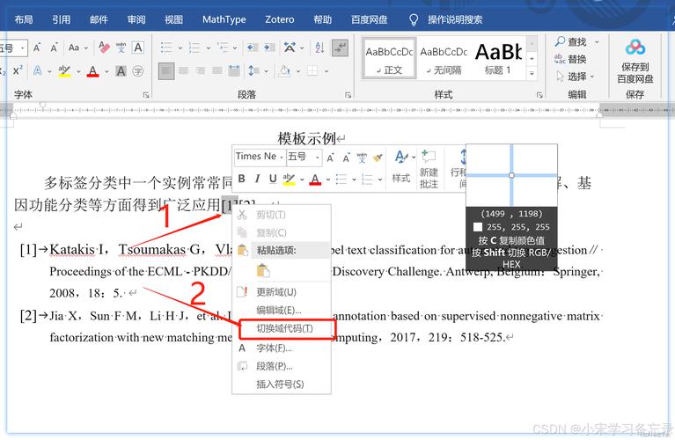Click the 替换 button
Viewport: 675px width, 440px height.
(x=570, y=59)
